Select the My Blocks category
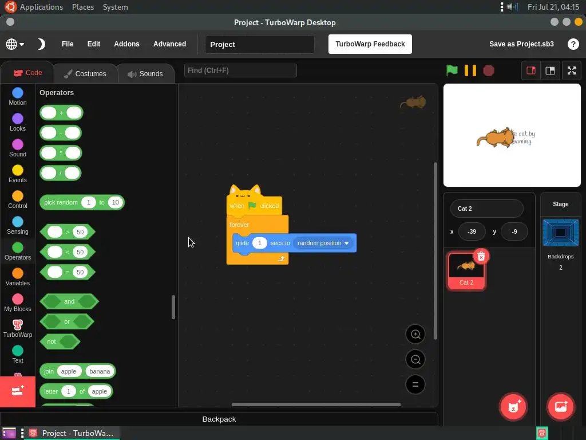 (18, 303)
